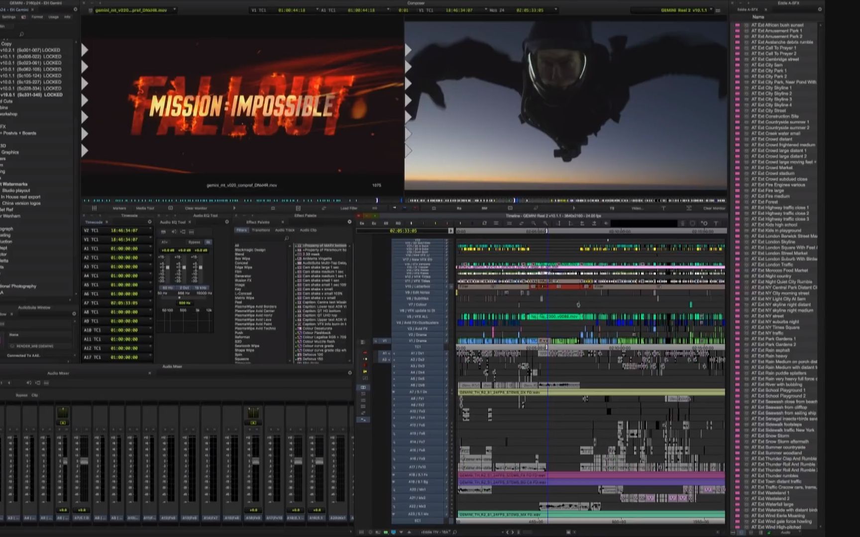Switch to the Audio Track effects tab
The width and height of the screenshot is (860, 537).
coord(285,230)
